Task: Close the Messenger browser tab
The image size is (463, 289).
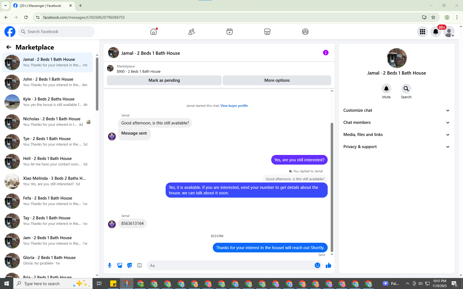Action: pos(71,6)
